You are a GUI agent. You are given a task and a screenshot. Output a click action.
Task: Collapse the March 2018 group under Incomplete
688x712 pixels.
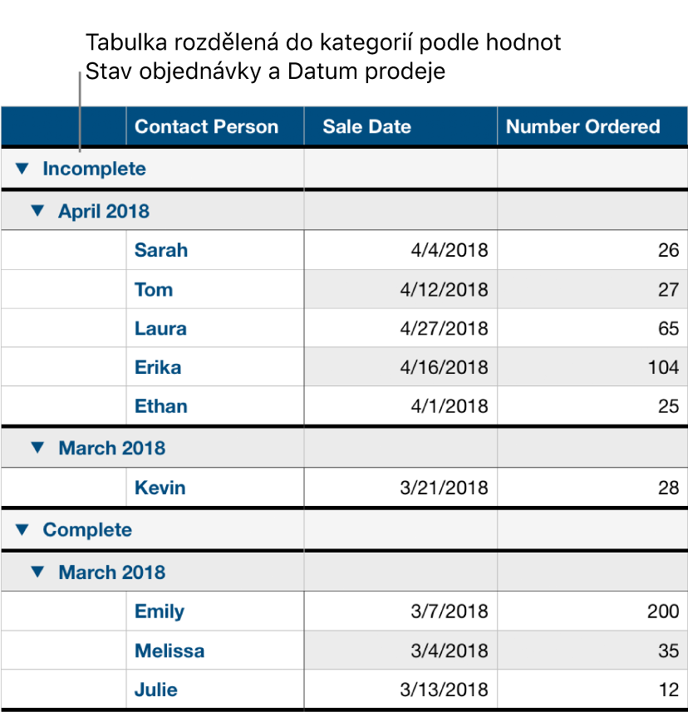click(x=37, y=448)
